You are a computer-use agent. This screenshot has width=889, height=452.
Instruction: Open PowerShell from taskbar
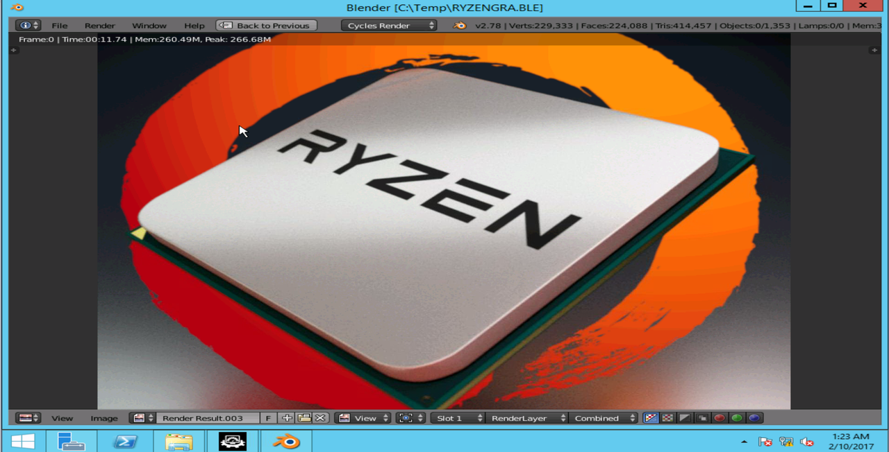(x=126, y=442)
